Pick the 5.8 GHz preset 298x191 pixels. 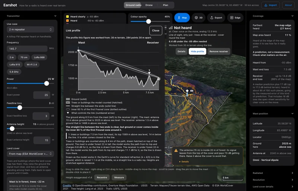tap(14, 72)
